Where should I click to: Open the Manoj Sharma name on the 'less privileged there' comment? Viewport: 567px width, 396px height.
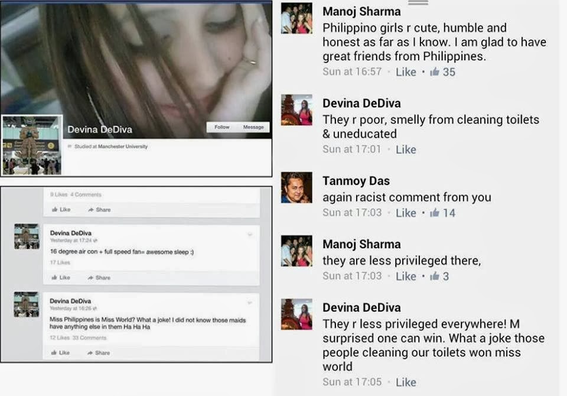pos(361,244)
